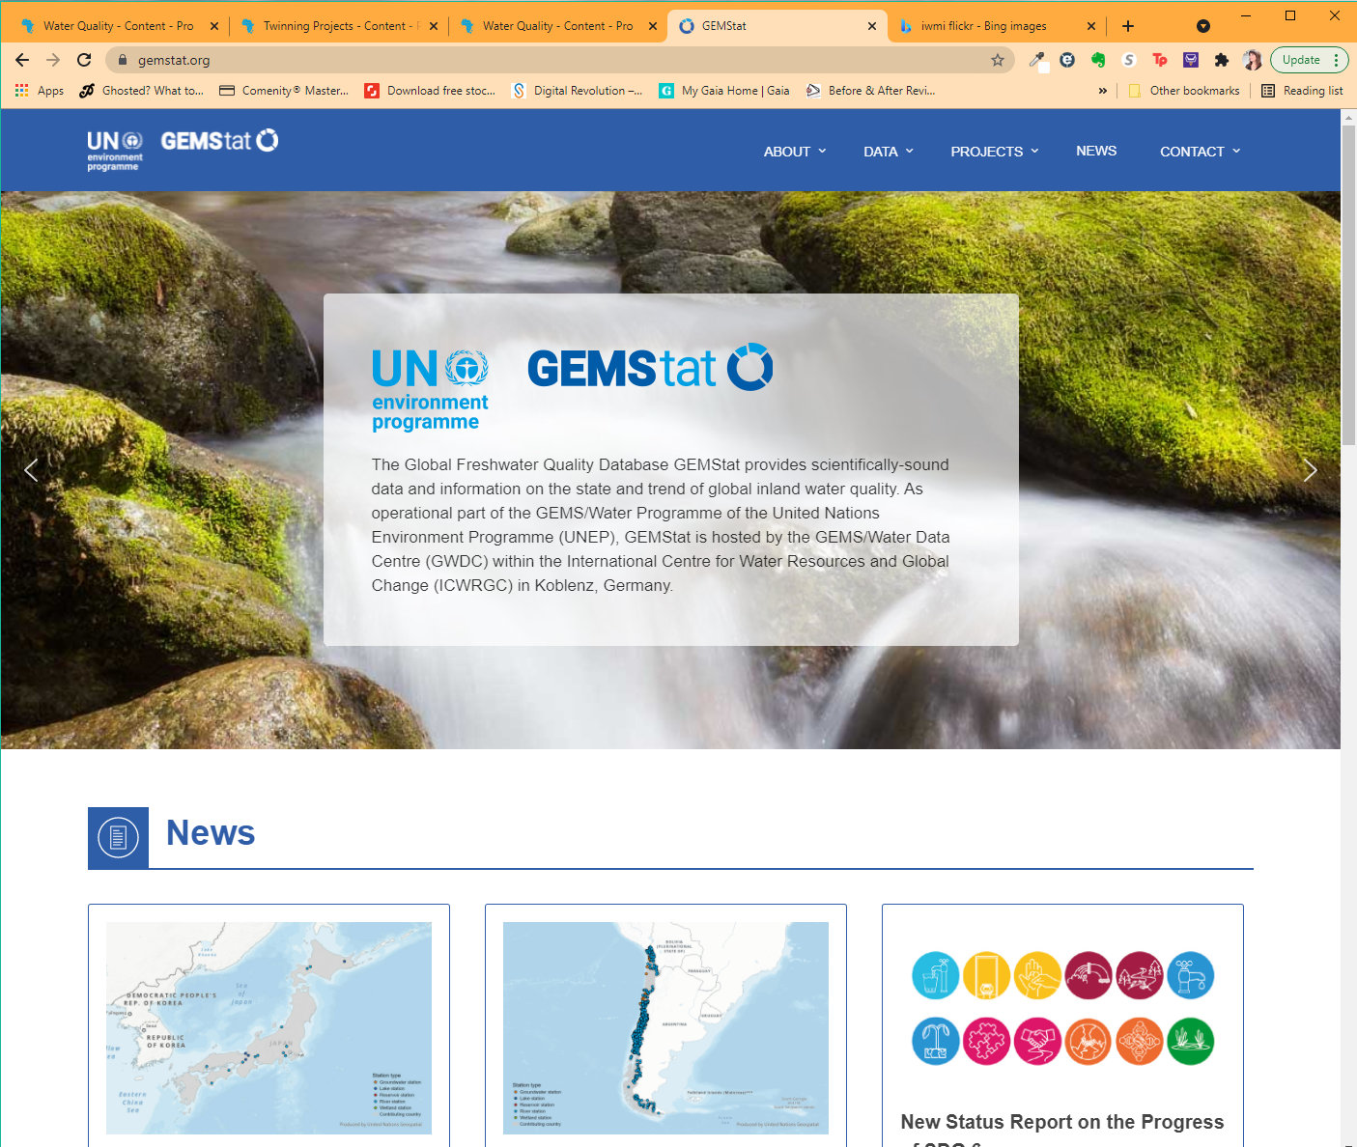The image size is (1357, 1147).
Task: Open the Apps grid shortcut
Action: point(40,91)
